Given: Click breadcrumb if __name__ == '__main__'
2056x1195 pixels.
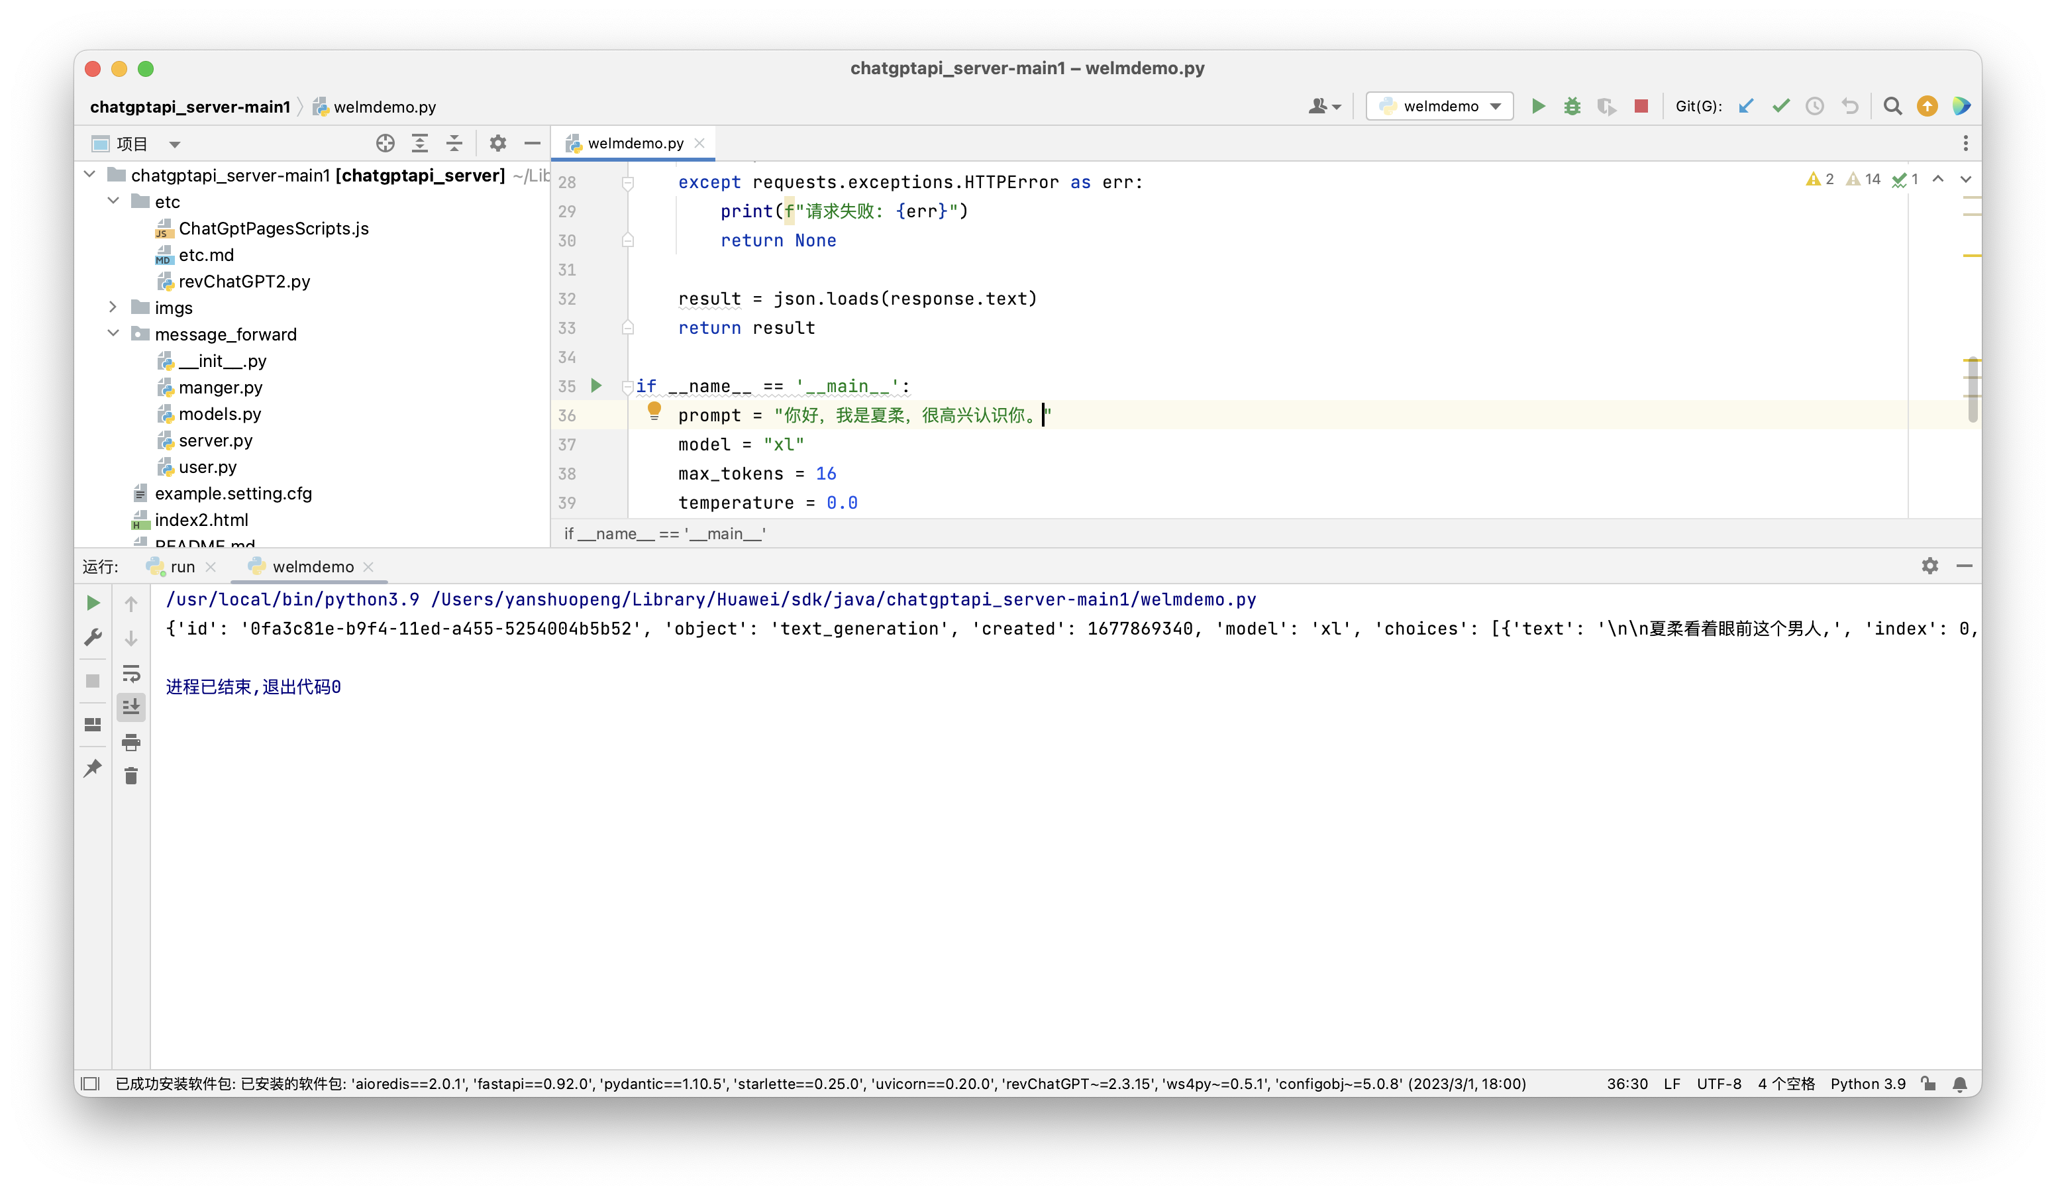Looking at the screenshot, I should point(664,533).
